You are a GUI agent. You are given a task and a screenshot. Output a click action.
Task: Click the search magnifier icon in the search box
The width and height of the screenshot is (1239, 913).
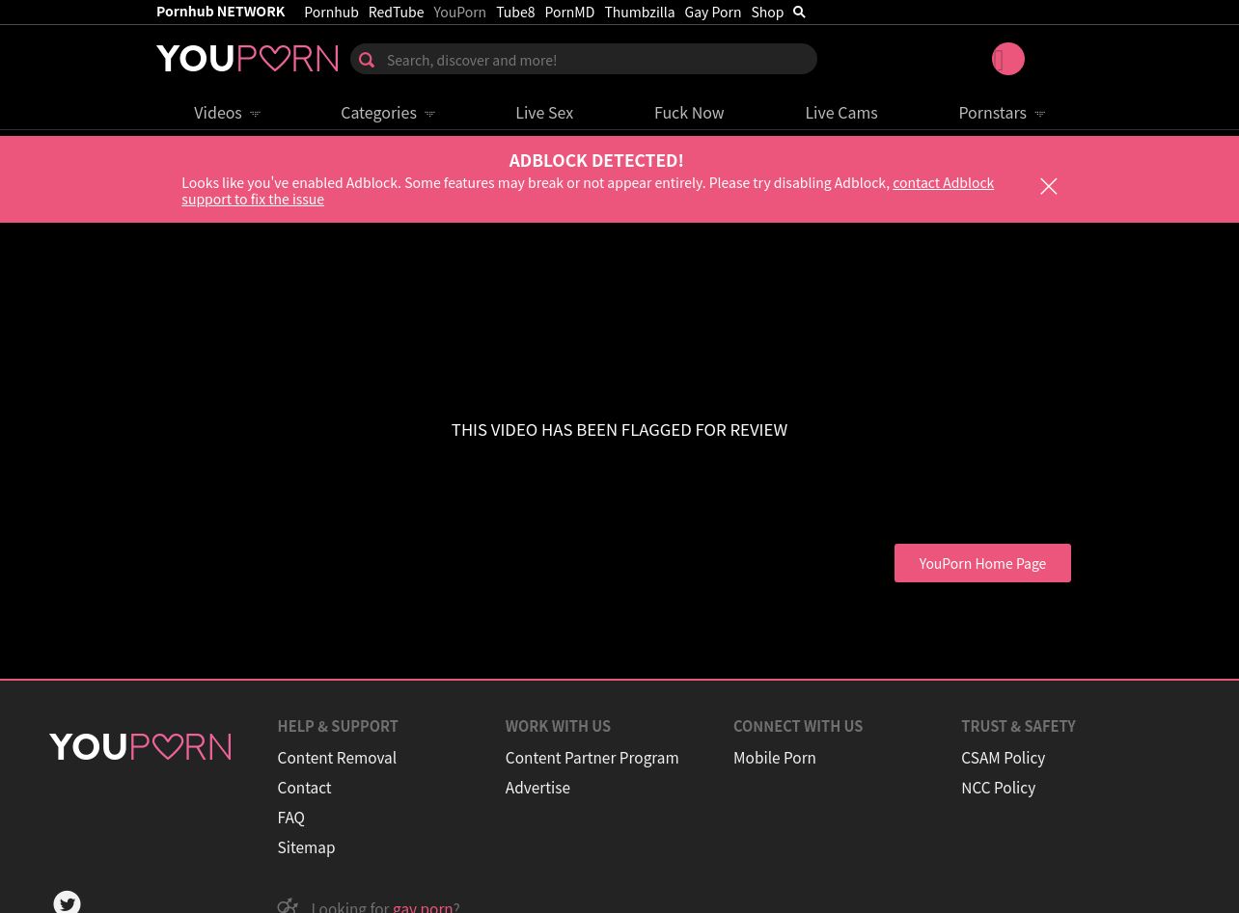tap(367, 60)
